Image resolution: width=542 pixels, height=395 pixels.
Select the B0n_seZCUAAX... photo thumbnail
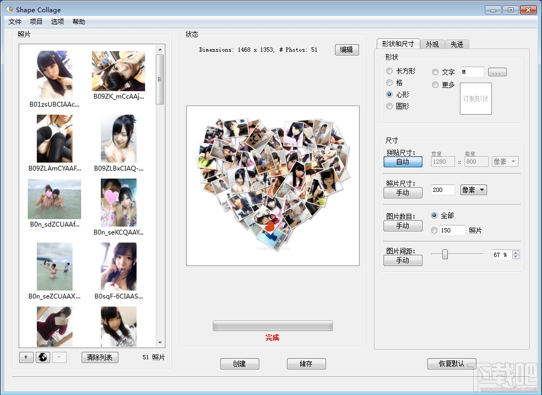point(54,267)
